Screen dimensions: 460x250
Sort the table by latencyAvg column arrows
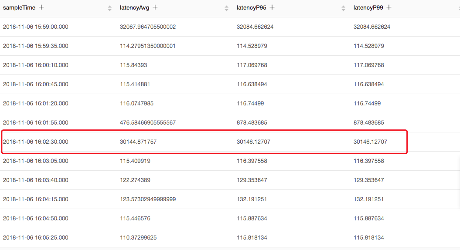point(226,9)
